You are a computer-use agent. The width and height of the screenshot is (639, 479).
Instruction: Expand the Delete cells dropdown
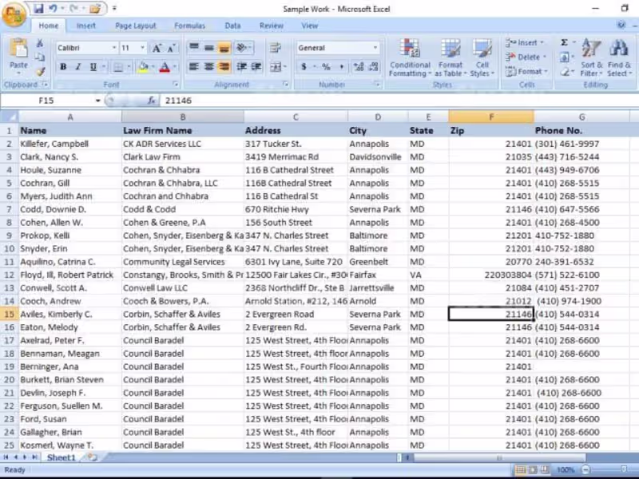[x=545, y=57]
